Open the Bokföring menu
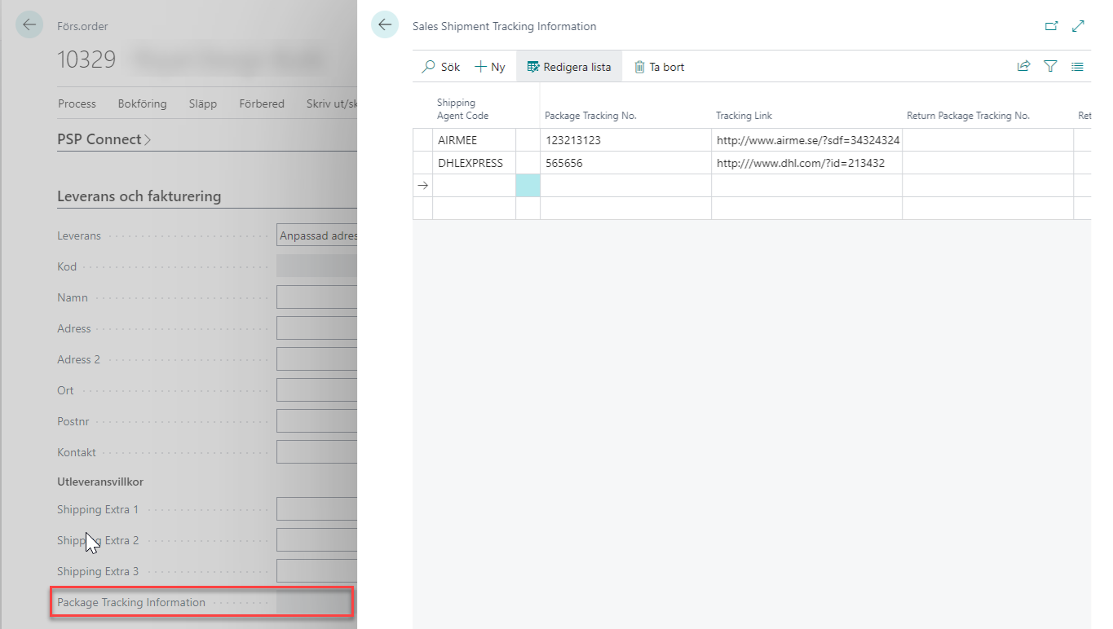The width and height of the screenshot is (1113, 629). tap(142, 103)
